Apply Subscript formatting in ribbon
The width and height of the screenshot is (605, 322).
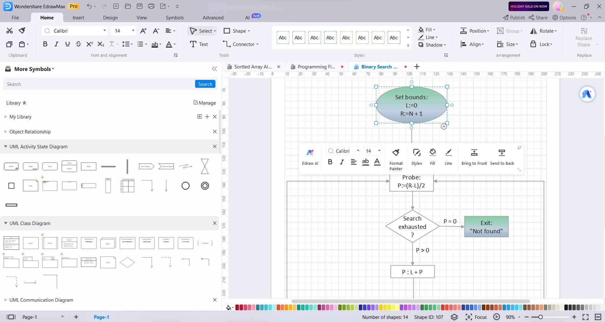101,44
